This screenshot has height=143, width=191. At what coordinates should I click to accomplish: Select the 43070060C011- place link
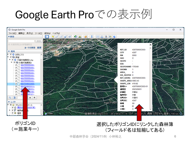28,86
